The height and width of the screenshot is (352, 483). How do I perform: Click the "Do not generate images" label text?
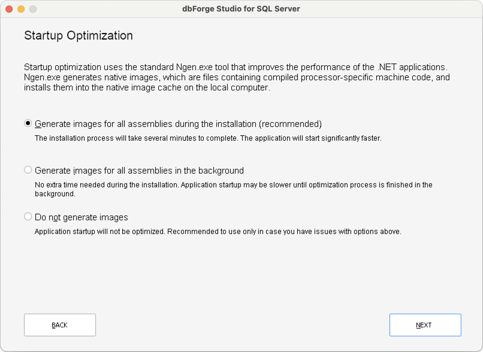point(81,217)
